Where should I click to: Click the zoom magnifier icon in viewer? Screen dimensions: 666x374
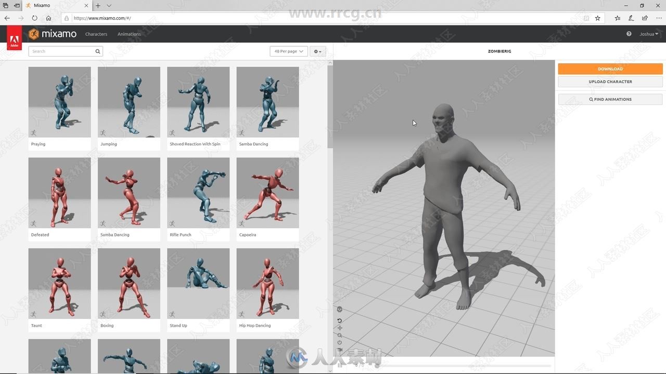339,336
